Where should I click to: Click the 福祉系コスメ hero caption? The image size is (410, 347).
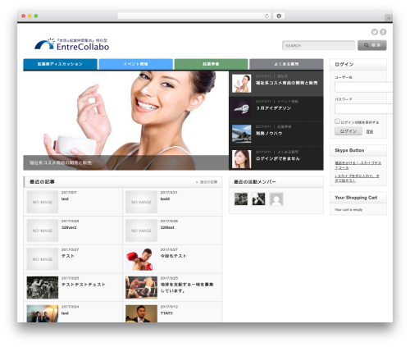(61, 163)
